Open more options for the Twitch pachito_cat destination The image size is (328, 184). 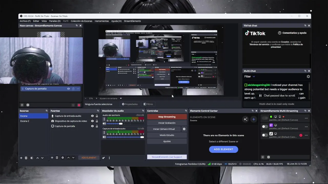coord(306,127)
